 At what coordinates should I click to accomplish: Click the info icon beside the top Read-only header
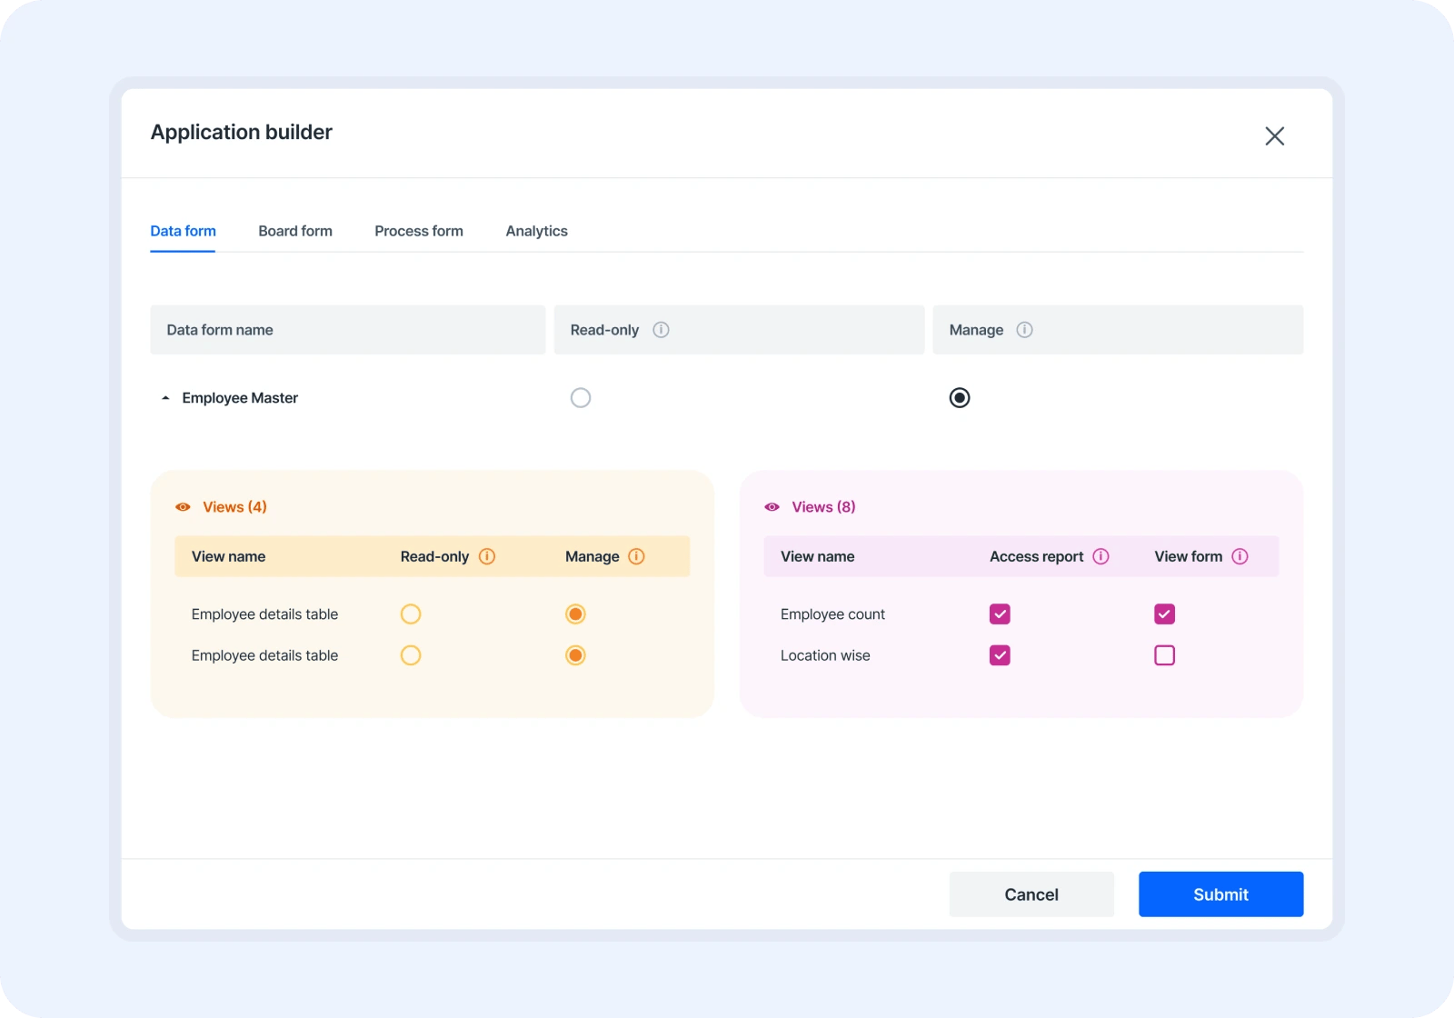click(x=661, y=330)
